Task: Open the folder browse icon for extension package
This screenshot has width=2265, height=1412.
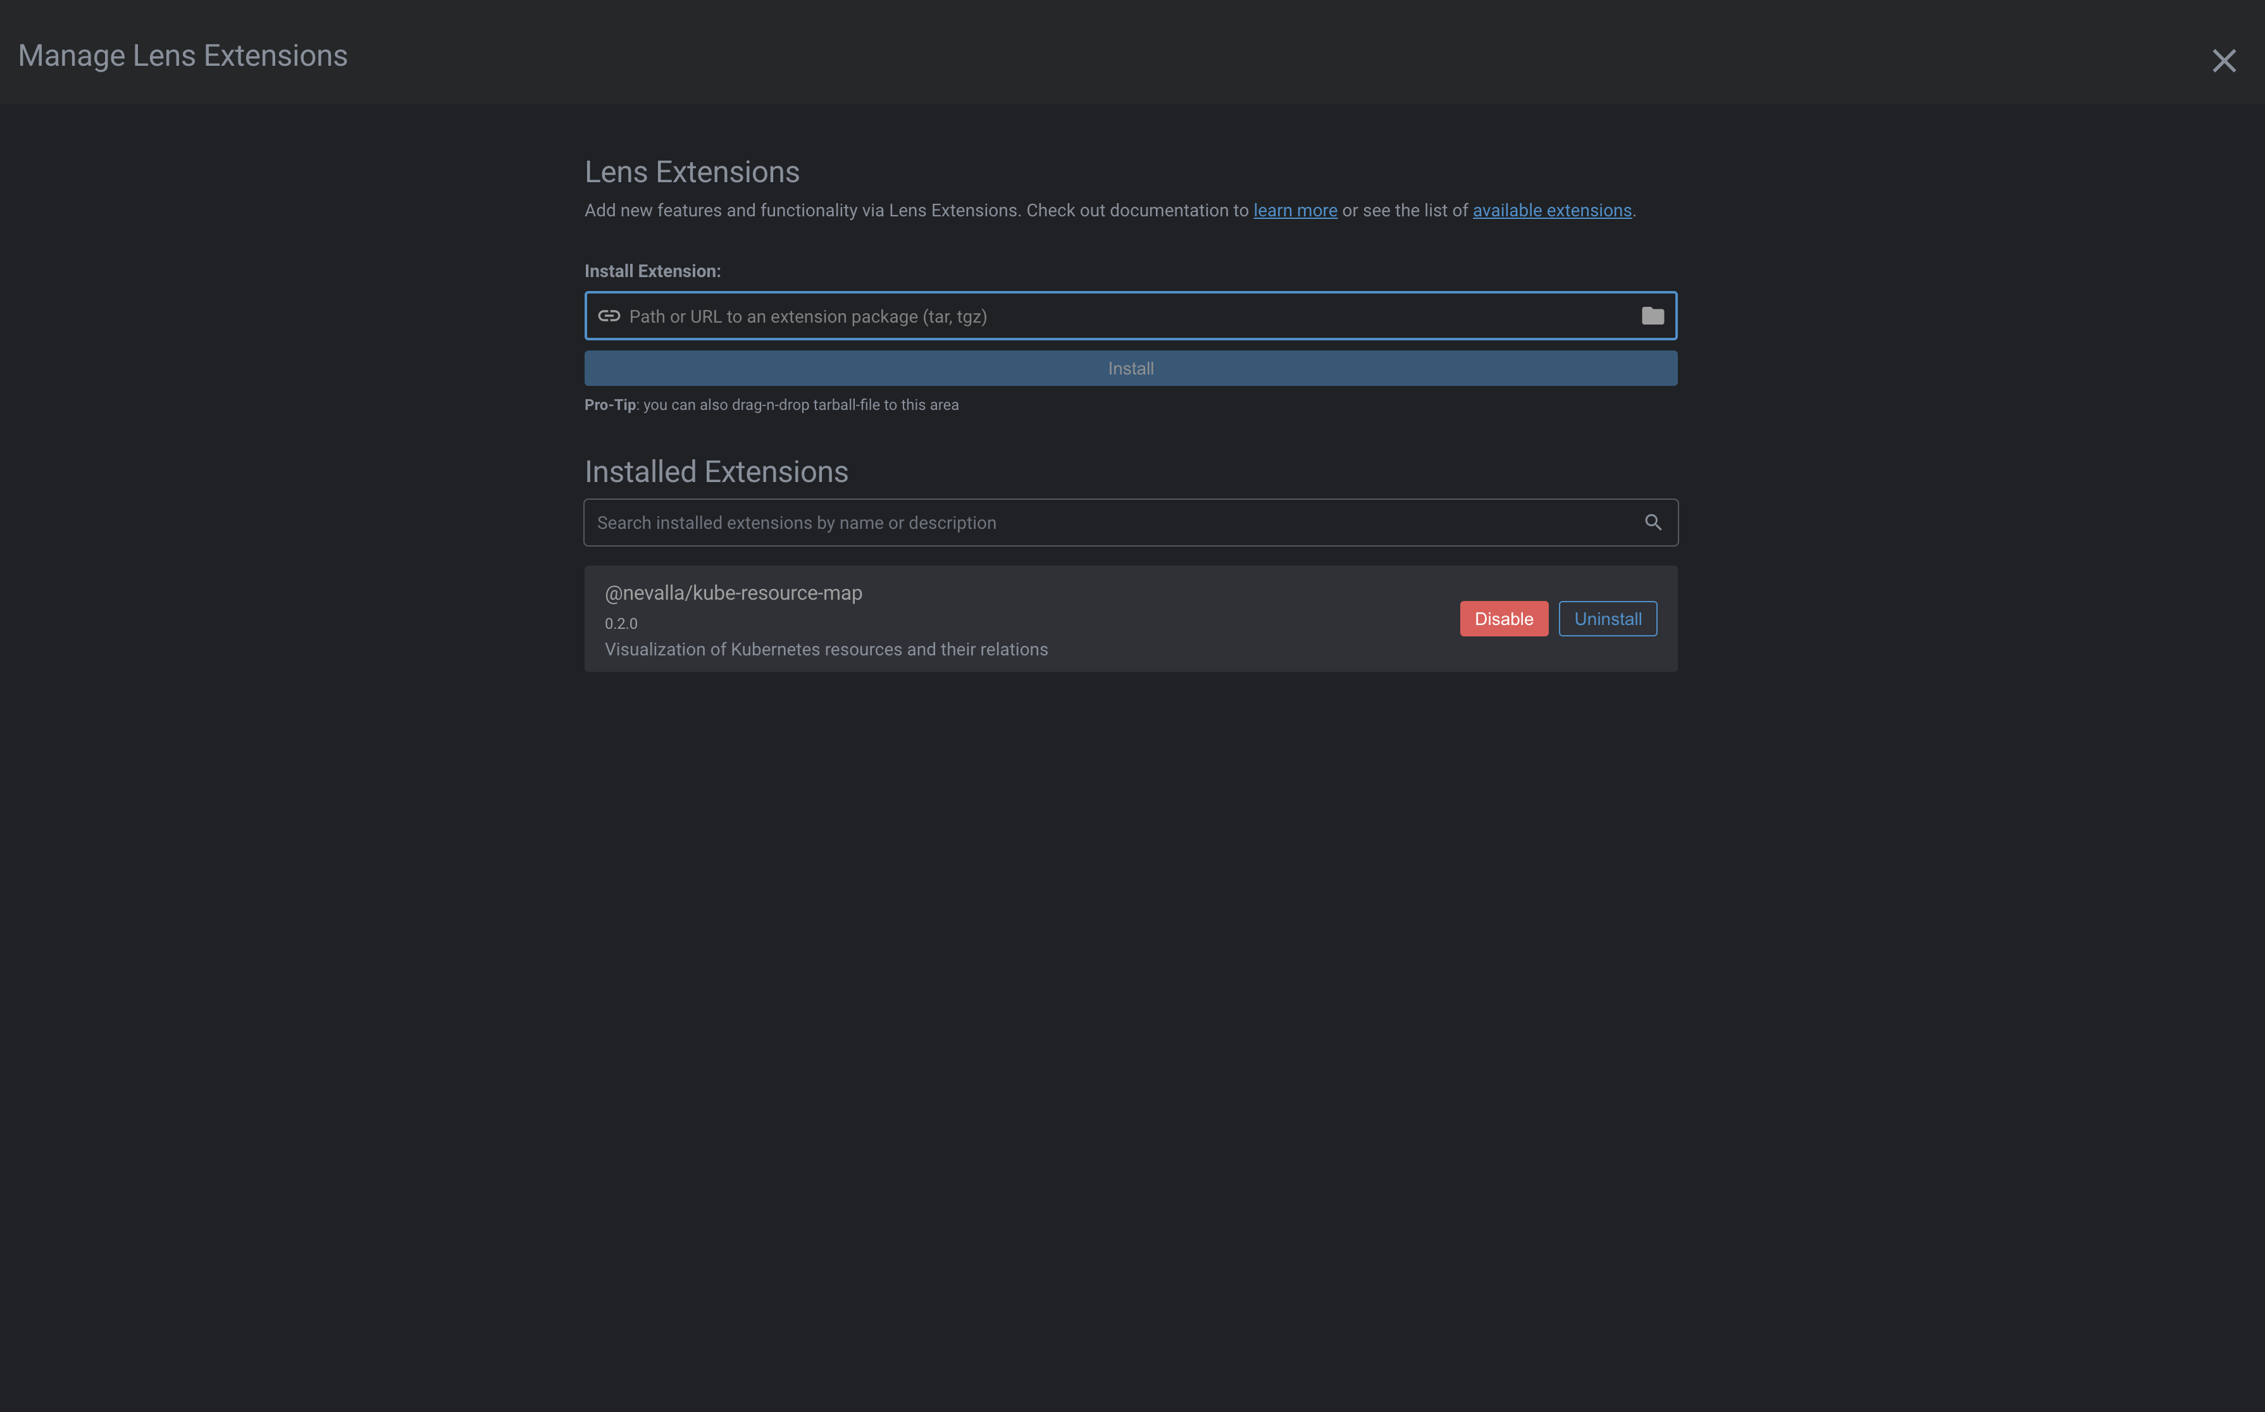Action: click(x=1653, y=316)
